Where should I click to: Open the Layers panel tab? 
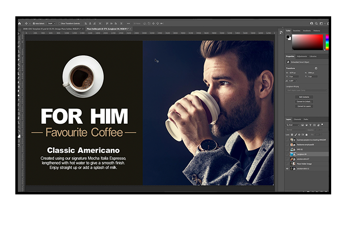pos(288,120)
